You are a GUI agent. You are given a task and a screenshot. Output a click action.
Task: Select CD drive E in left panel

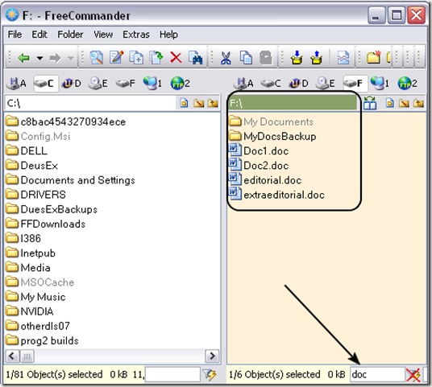(x=98, y=84)
